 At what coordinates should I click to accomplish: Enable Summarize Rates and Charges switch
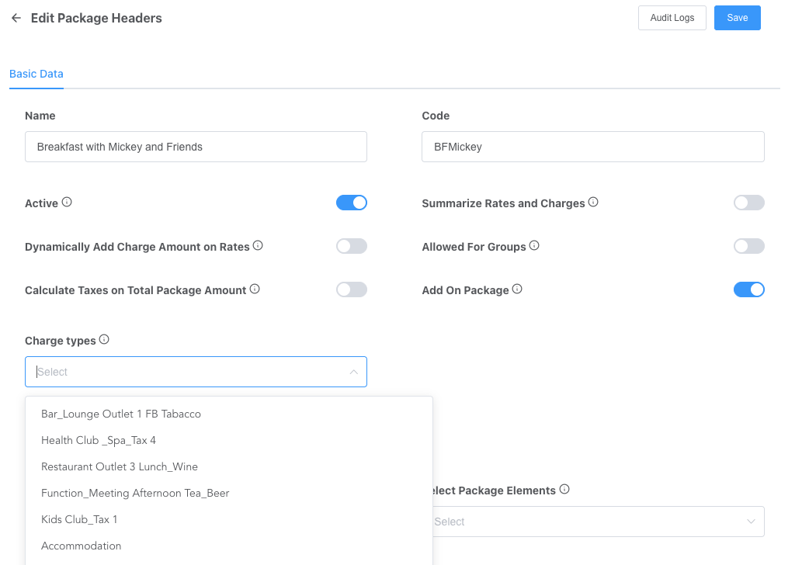pyautogui.click(x=748, y=203)
